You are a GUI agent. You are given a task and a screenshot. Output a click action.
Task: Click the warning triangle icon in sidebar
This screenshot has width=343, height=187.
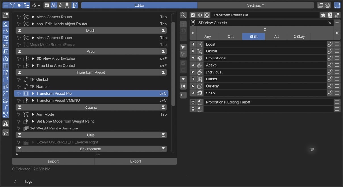[x=6, y=124]
